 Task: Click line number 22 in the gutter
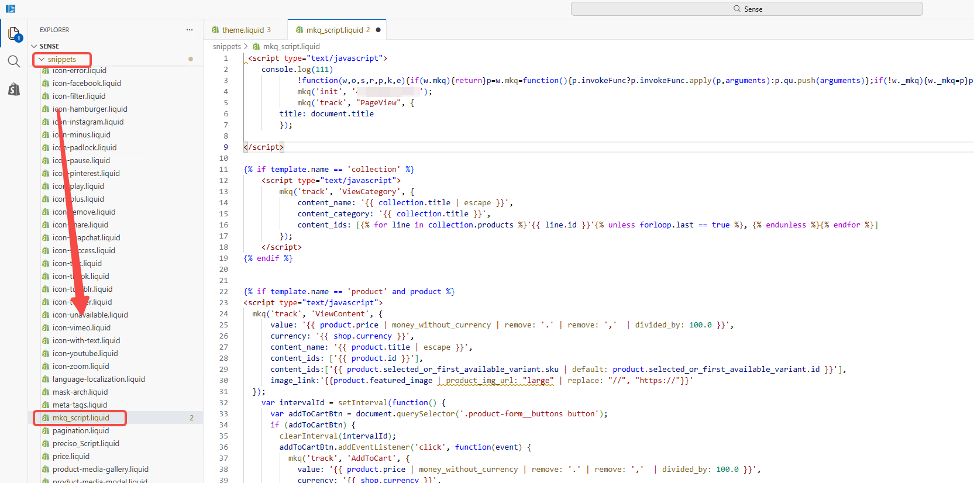pyautogui.click(x=223, y=292)
